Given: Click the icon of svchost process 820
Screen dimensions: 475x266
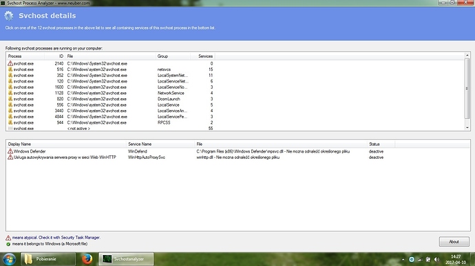Looking at the screenshot, I should tap(10, 99).
